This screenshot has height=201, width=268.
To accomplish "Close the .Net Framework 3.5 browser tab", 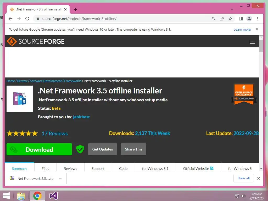I will coord(65,9).
